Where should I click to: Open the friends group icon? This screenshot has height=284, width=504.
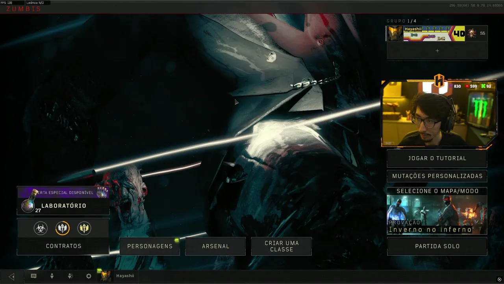coord(70,276)
